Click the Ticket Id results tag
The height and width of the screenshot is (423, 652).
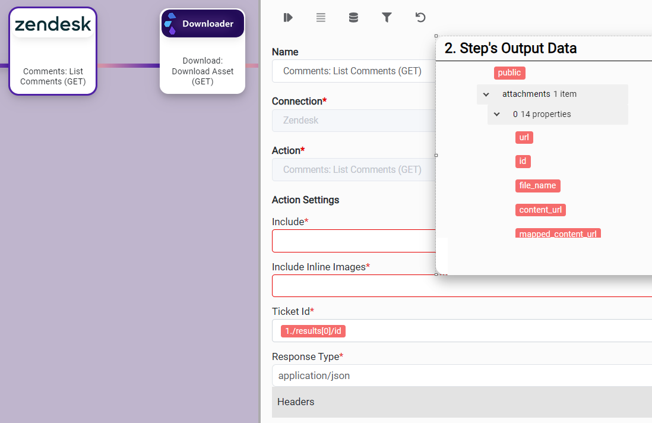click(313, 332)
